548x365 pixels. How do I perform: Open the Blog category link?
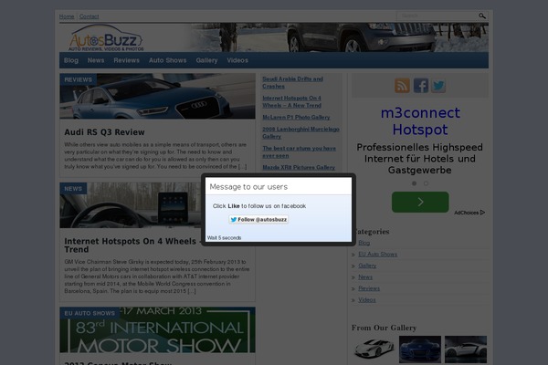(x=364, y=243)
